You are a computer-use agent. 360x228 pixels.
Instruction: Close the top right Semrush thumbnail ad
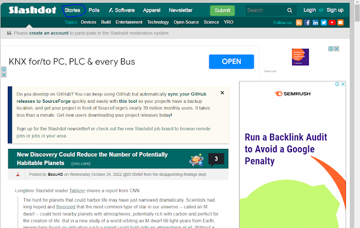pyautogui.click(x=336, y=49)
